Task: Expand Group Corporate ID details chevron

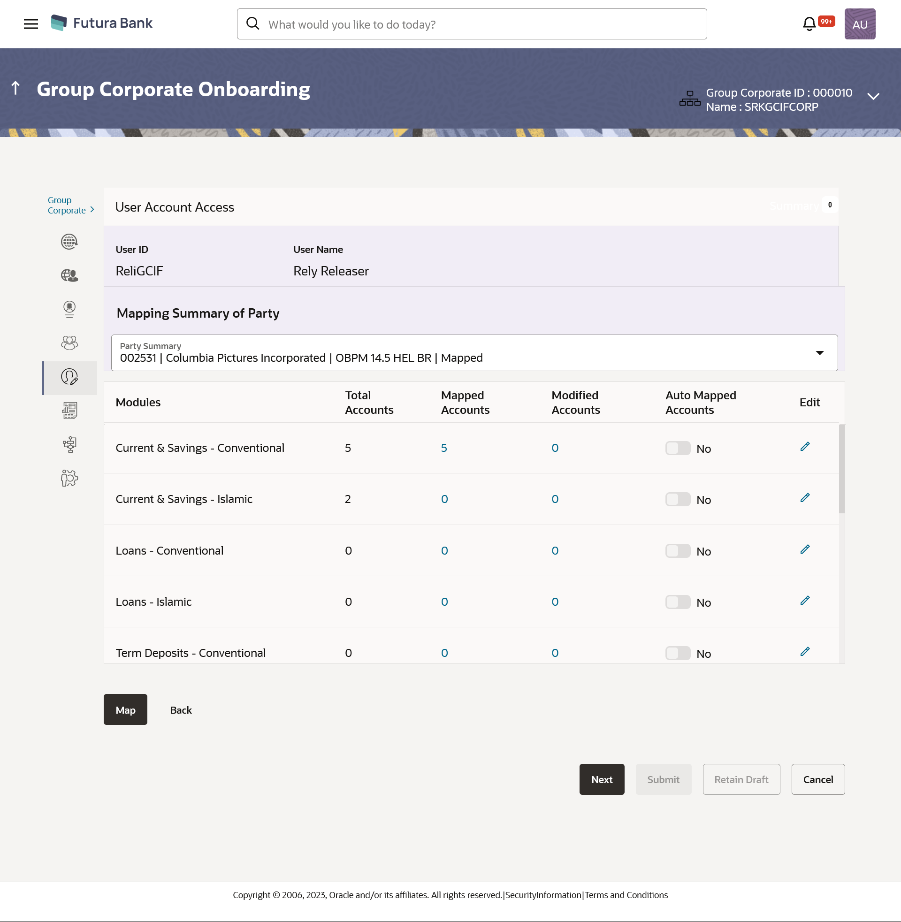Action: 872,97
